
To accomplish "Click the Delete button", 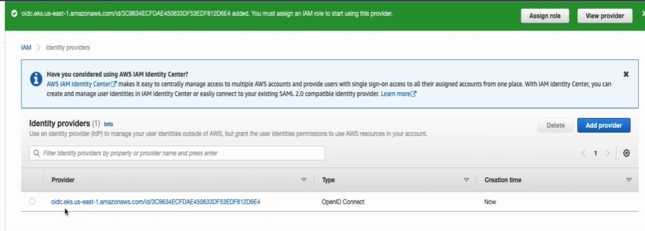I will 555,125.
